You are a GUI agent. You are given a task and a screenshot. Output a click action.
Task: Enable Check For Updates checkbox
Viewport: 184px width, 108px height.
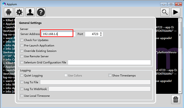pos(22,40)
